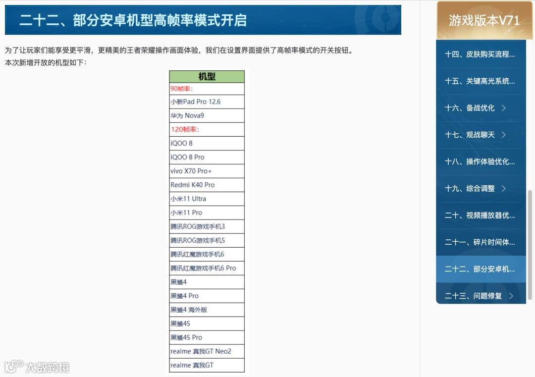Click the 黑鲨4 cell
This screenshot has width=535, height=377.
click(207, 282)
